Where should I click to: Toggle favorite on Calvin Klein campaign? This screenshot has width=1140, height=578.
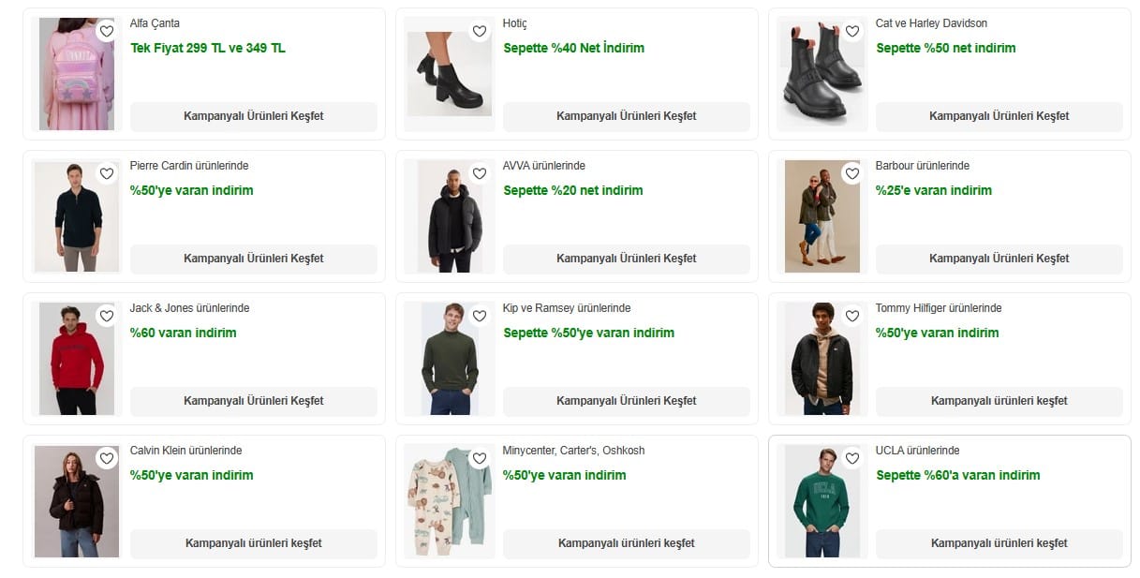tap(107, 458)
